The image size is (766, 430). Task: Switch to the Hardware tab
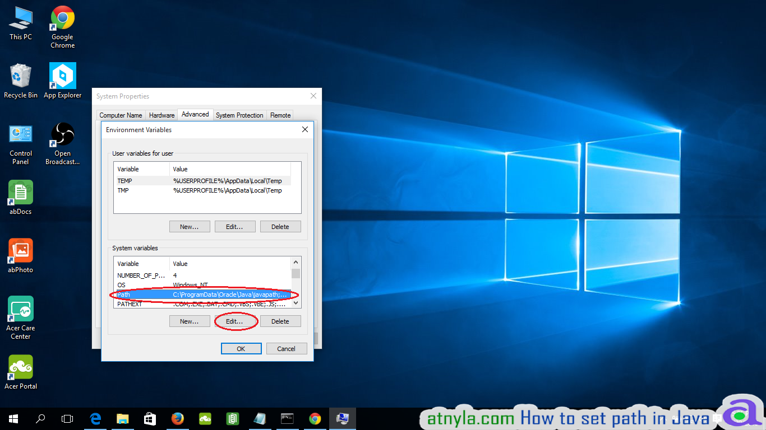click(161, 115)
